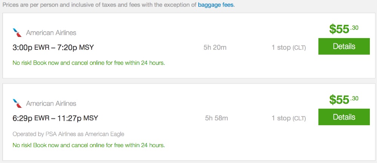This screenshot has height=163, width=377.
Task: Click the 11:27p MSY arrival time
Action: [x=77, y=118]
